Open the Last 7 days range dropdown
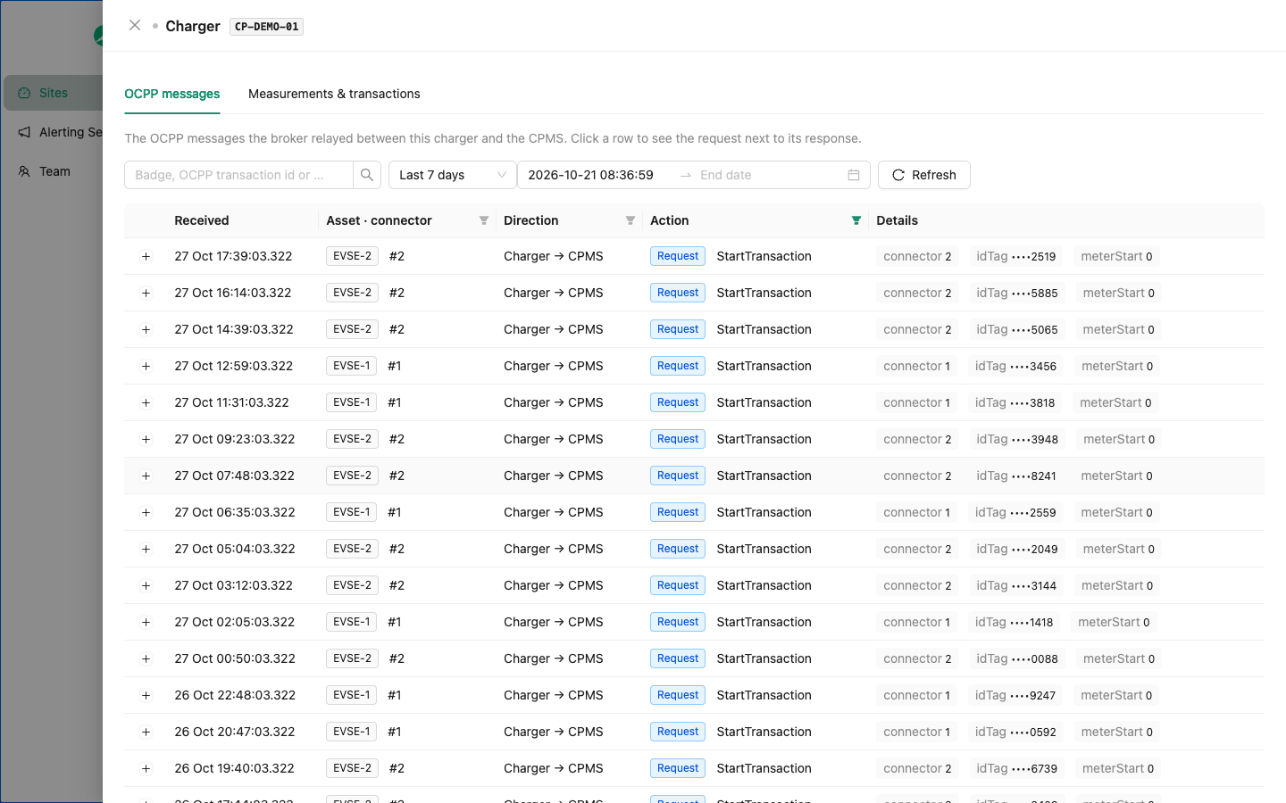1286x803 pixels. pyautogui.click(x=453, y=175)
